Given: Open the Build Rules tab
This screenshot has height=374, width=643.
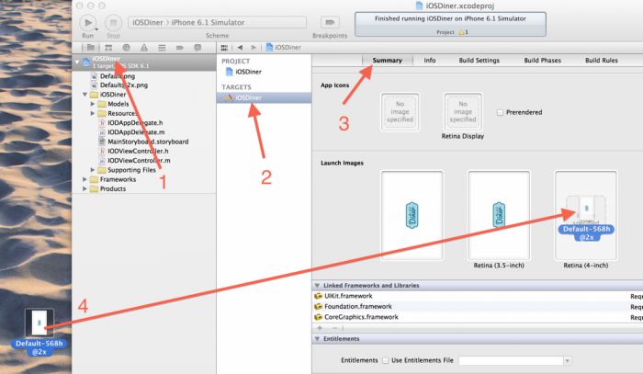Looking at the screenshot, I should (601, 61).
